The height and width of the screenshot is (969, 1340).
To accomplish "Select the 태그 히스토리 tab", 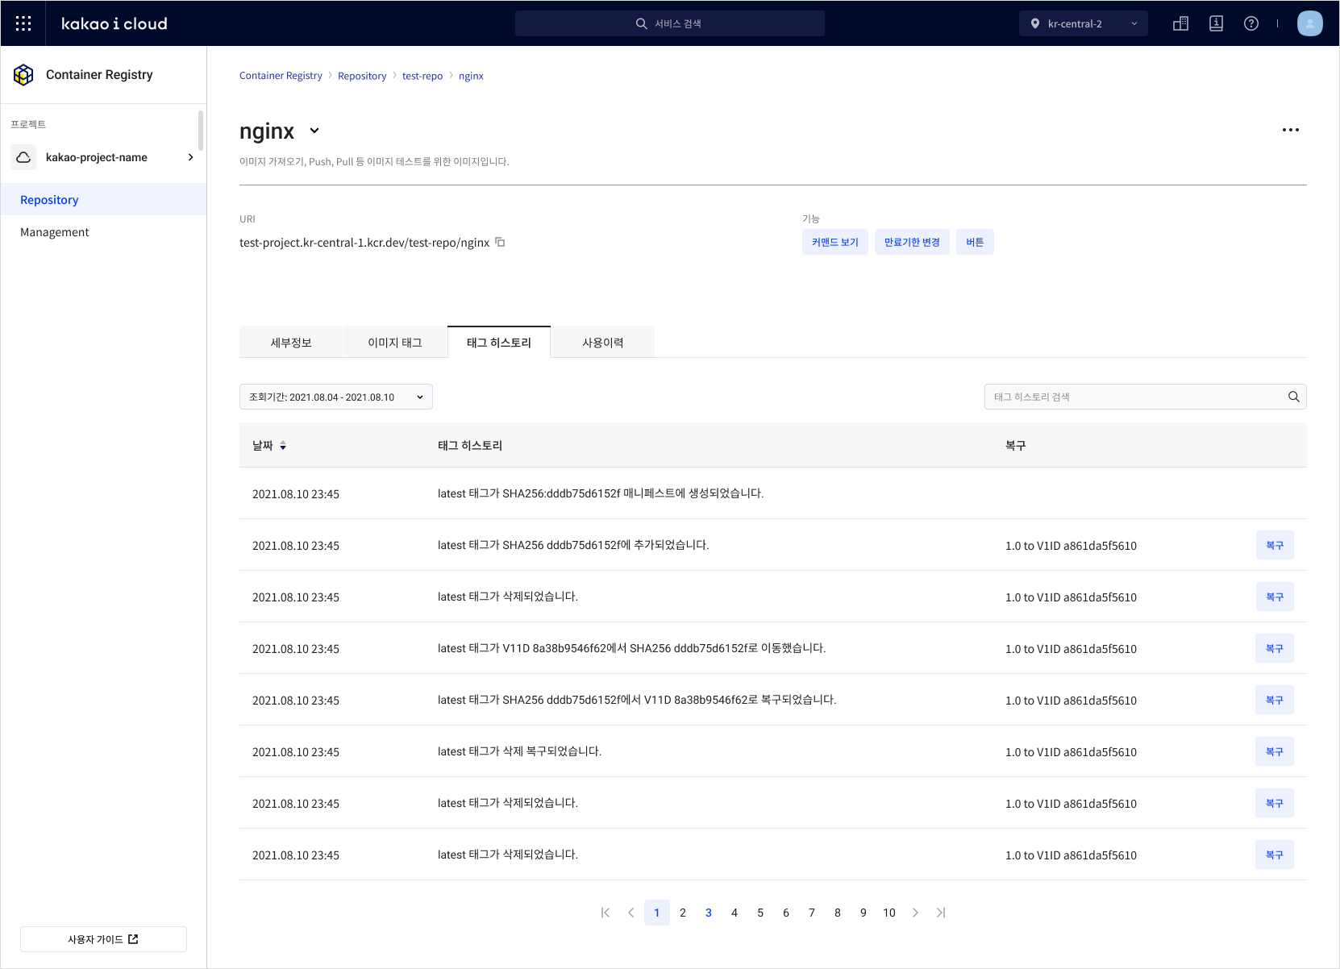I will point(499,343).
